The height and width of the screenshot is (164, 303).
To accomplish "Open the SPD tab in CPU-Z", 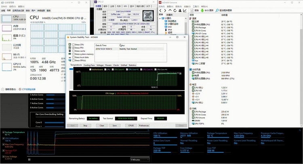I will point(125,6).
